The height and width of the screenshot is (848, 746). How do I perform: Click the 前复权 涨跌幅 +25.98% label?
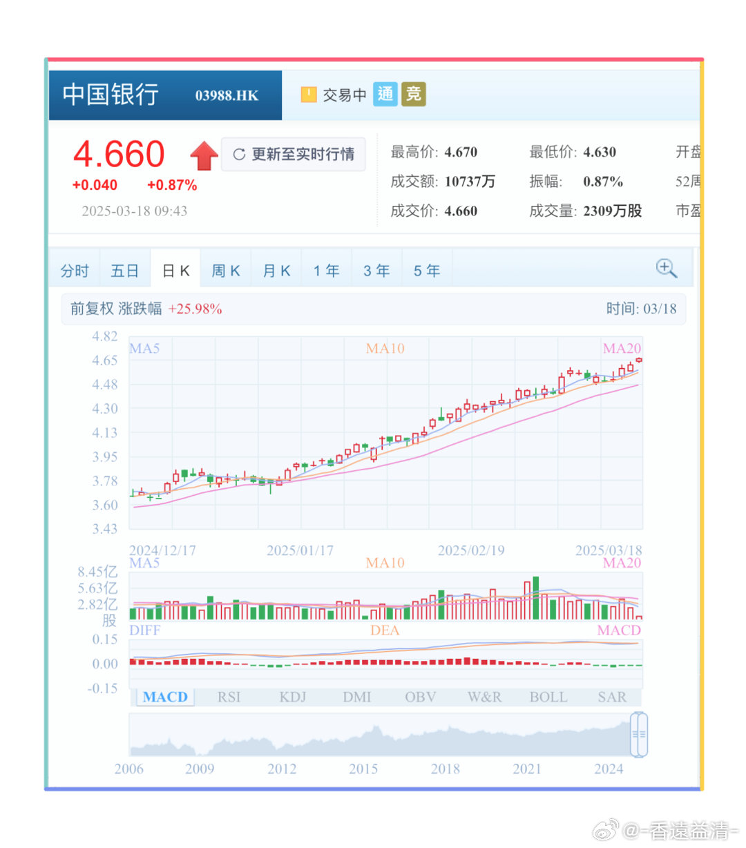(146, 309)
